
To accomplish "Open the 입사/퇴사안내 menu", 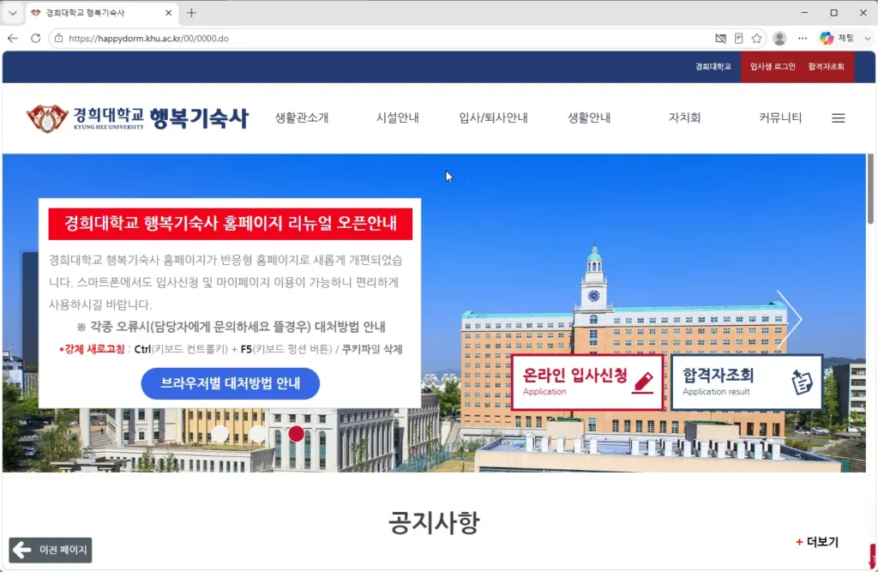I will [x=493, y=117].
